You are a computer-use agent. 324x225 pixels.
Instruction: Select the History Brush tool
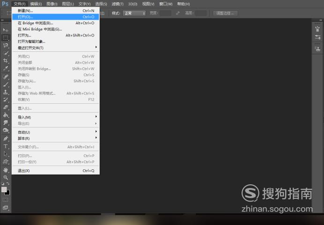click(6, 100)
